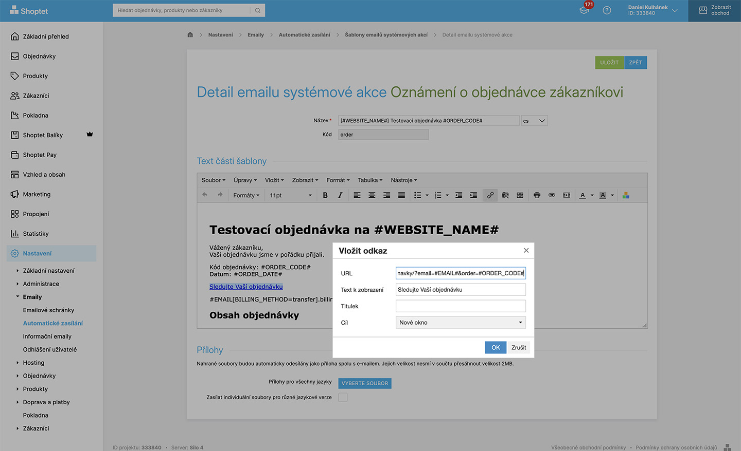741x451 pixels.
Task: Click into the Titulek input field
Action: click(461, 306)
